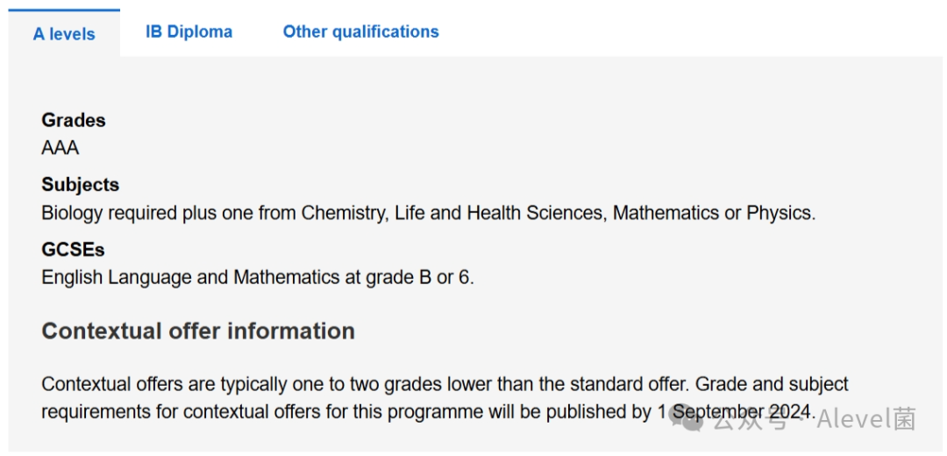Click the AAA grade text
This screenshot has height=456, width=947.
click(x=61, y=147)
